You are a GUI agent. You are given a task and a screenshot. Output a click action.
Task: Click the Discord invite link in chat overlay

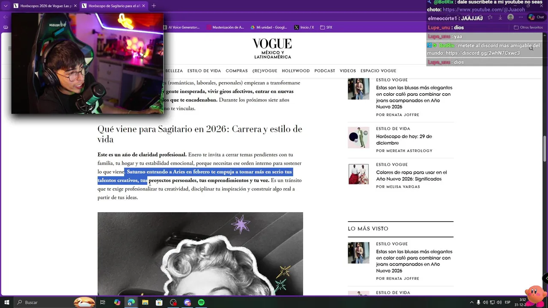(482, 53)
